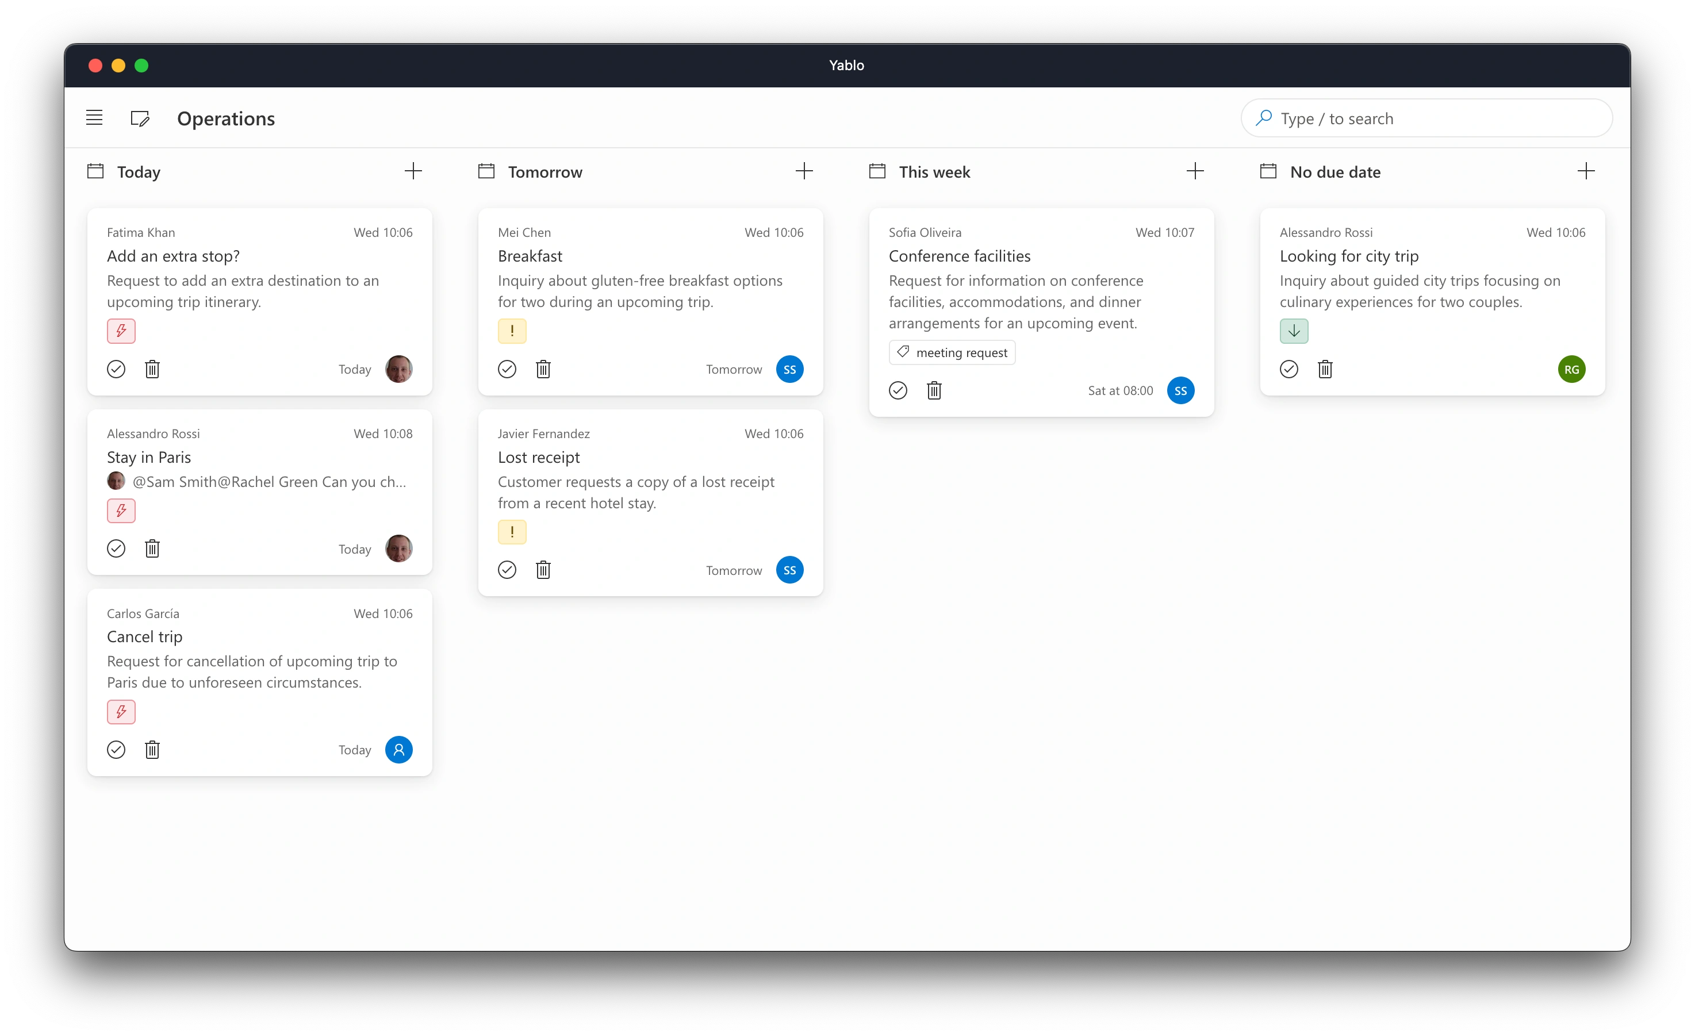Click the compose new note icon

pyautogui.click(x=140, y=118)
